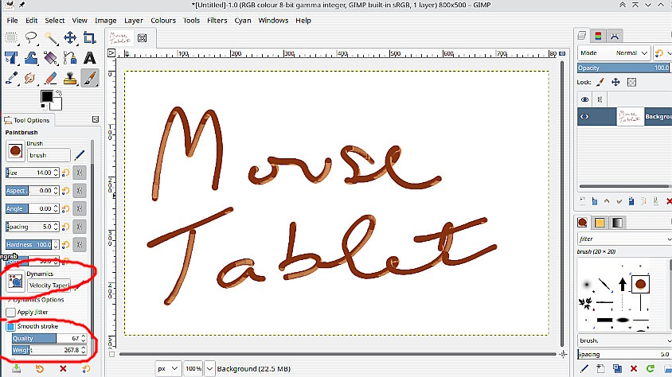Switch to the Channels tab

coord(598,36)
